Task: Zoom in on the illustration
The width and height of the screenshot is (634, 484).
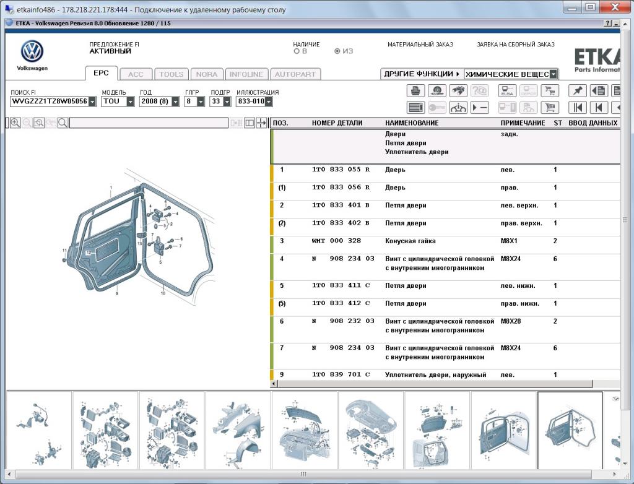Action: (x=15, y=123)
